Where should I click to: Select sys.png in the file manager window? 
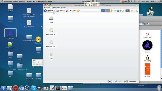pos(147,70)
